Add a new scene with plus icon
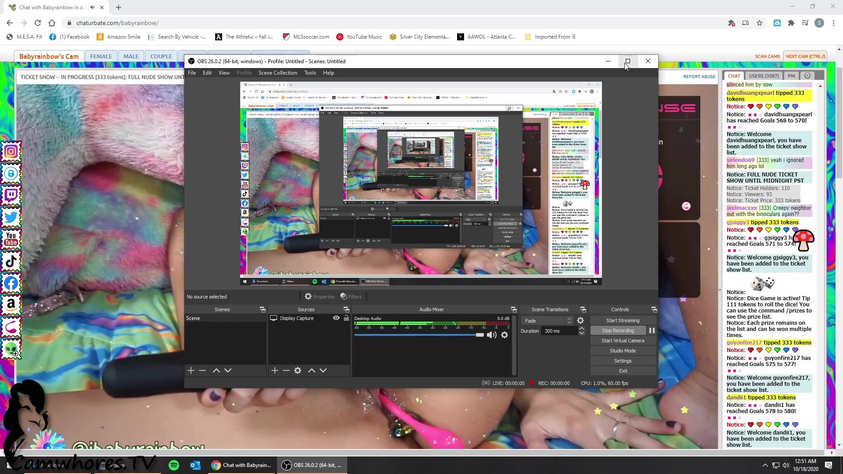Image resolution: width=843 pixels, height=474 pixels. click(191, 370)
